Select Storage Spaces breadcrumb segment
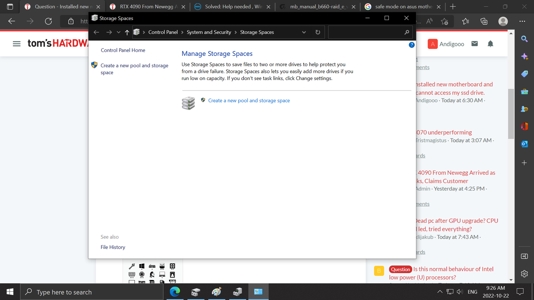534x300 pixels. (x=257, y=32)
